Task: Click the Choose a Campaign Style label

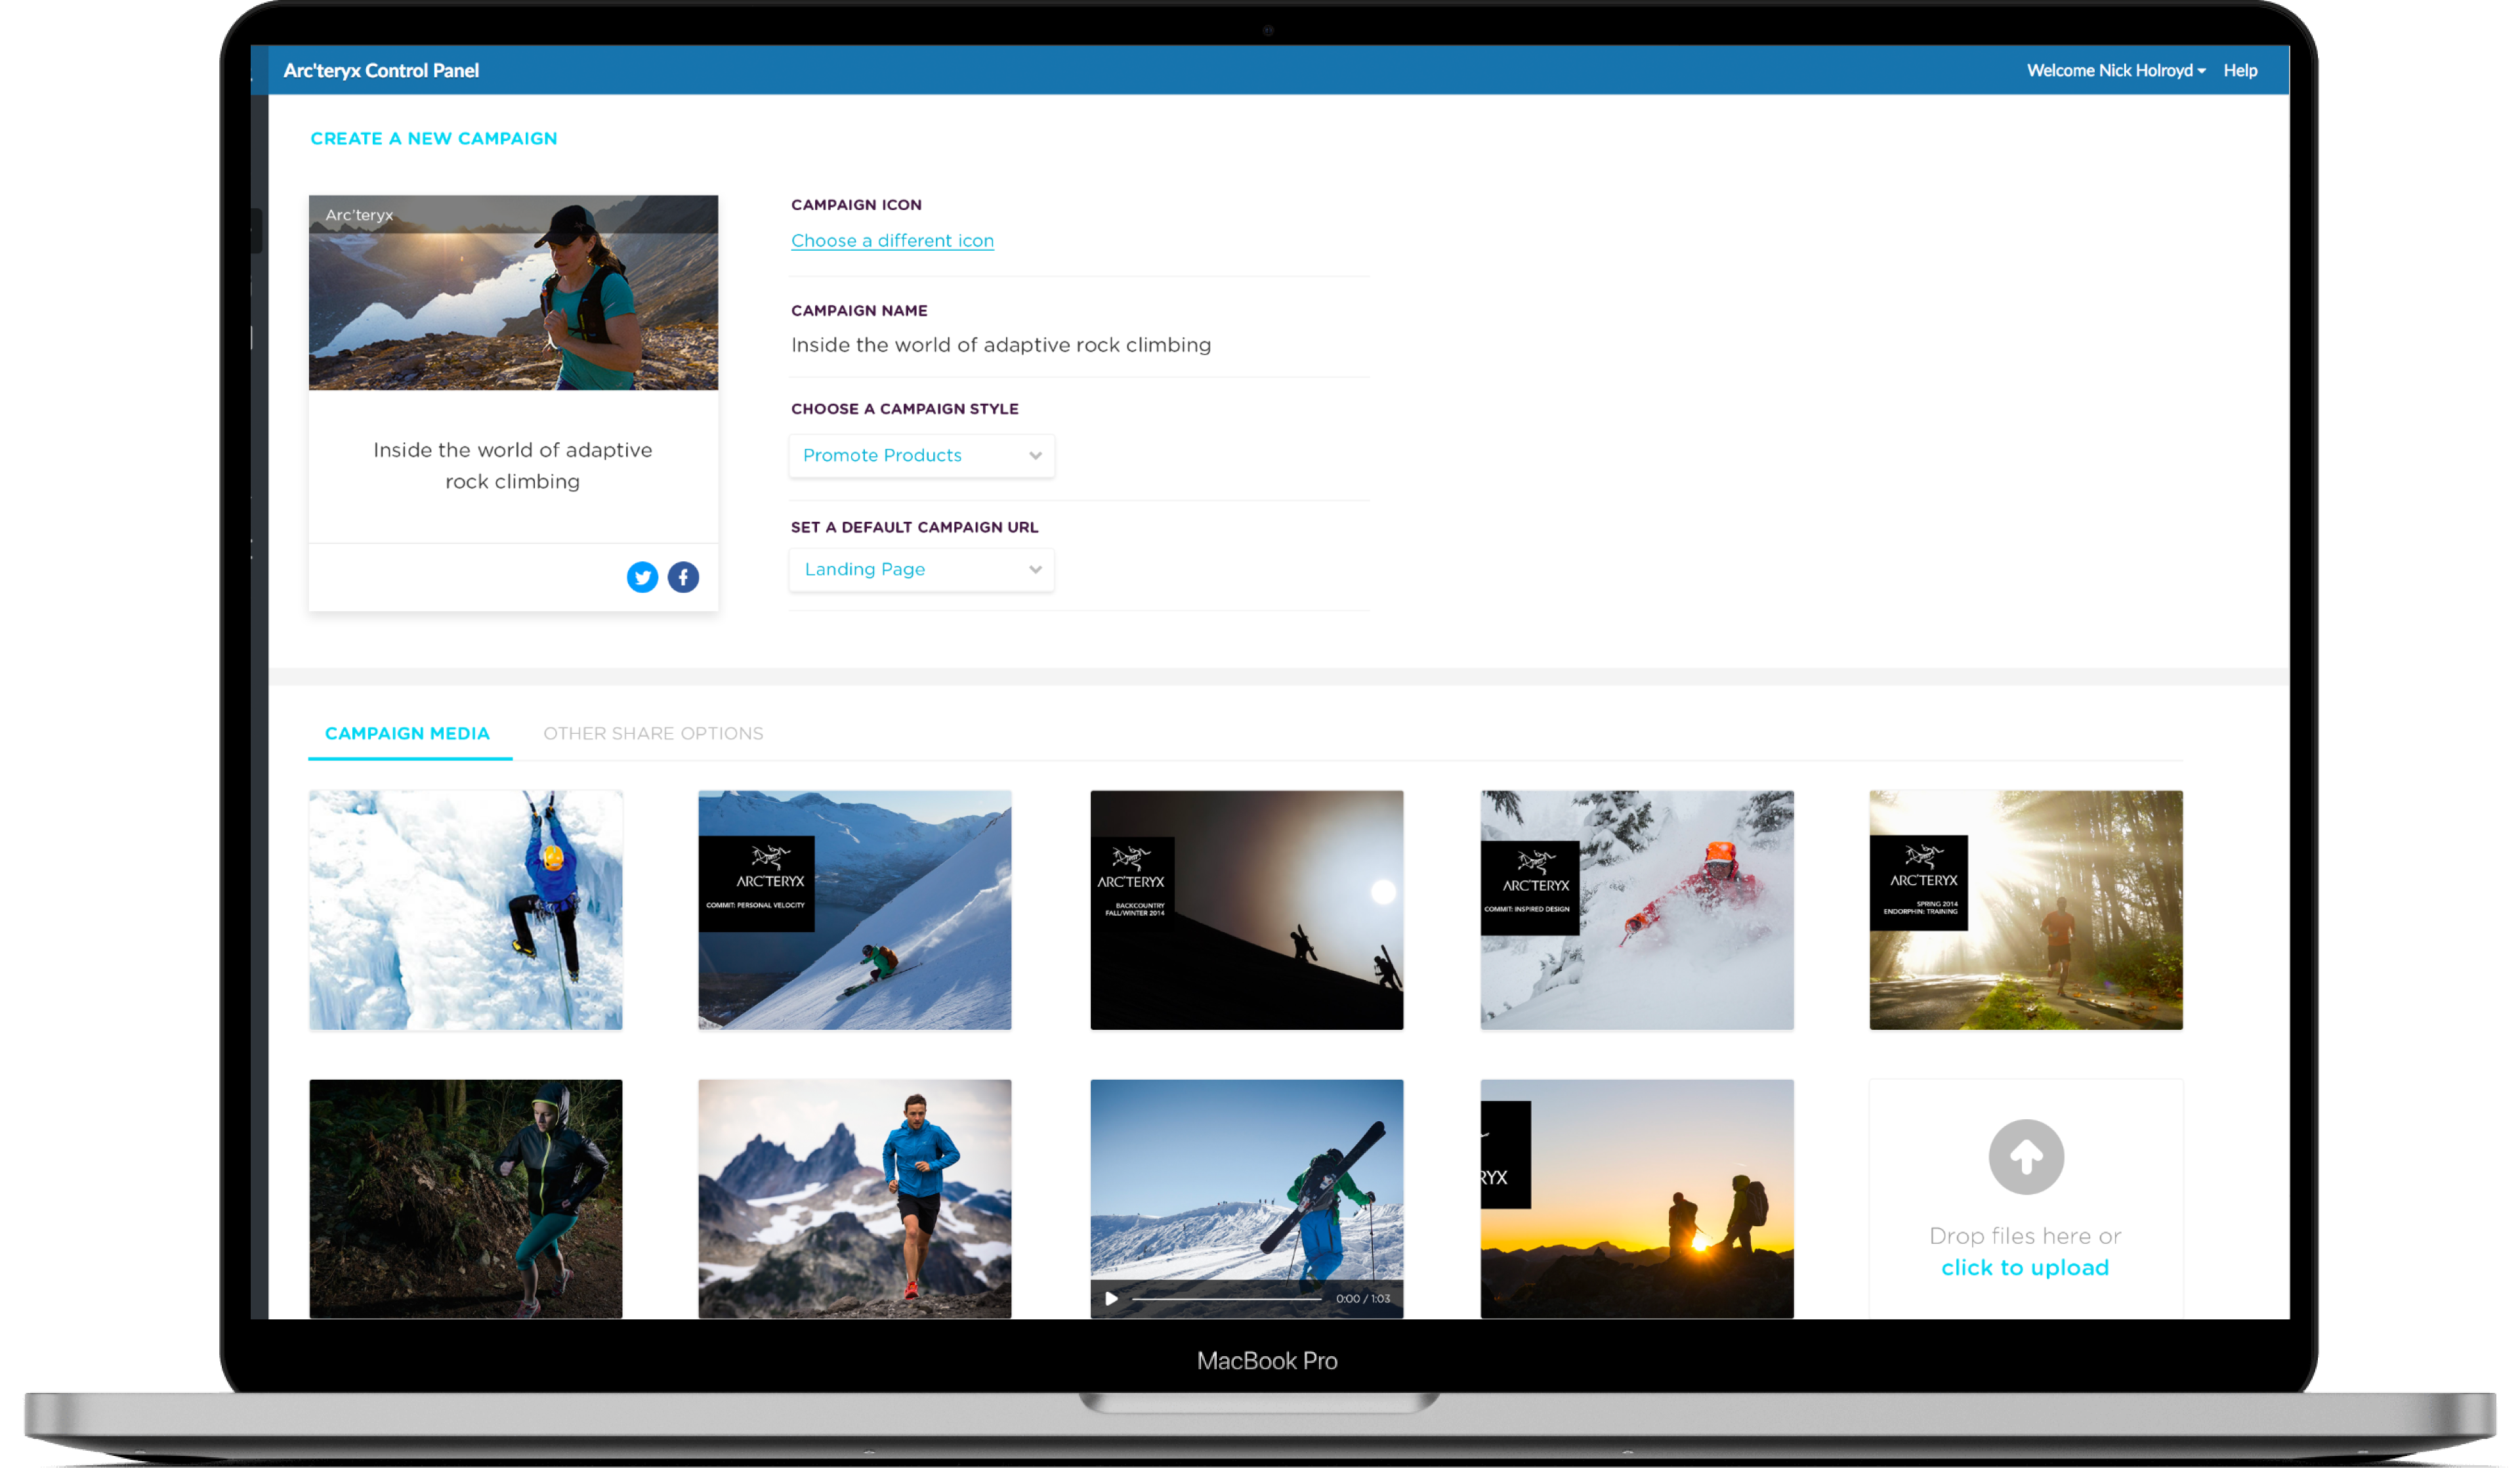Action: tap(904, 408)
